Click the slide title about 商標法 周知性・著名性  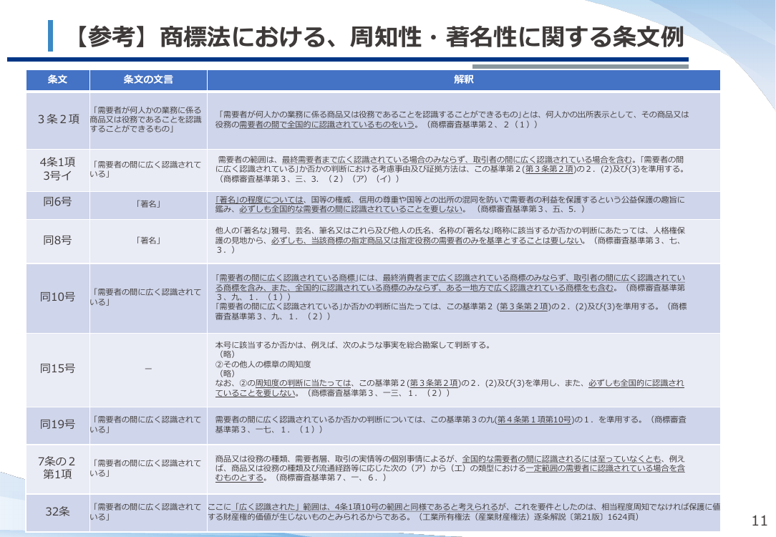(379, 37)
